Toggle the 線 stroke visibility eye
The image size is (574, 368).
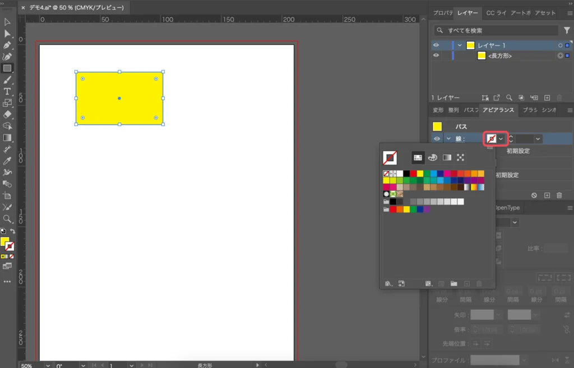436,139
